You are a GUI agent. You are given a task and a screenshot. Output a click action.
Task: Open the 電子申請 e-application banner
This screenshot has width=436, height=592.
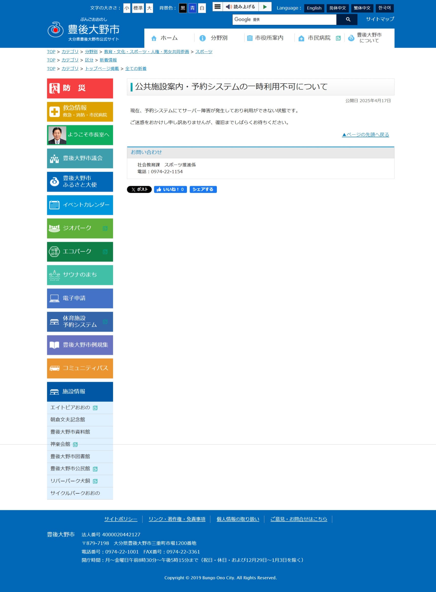pos(80,299)
